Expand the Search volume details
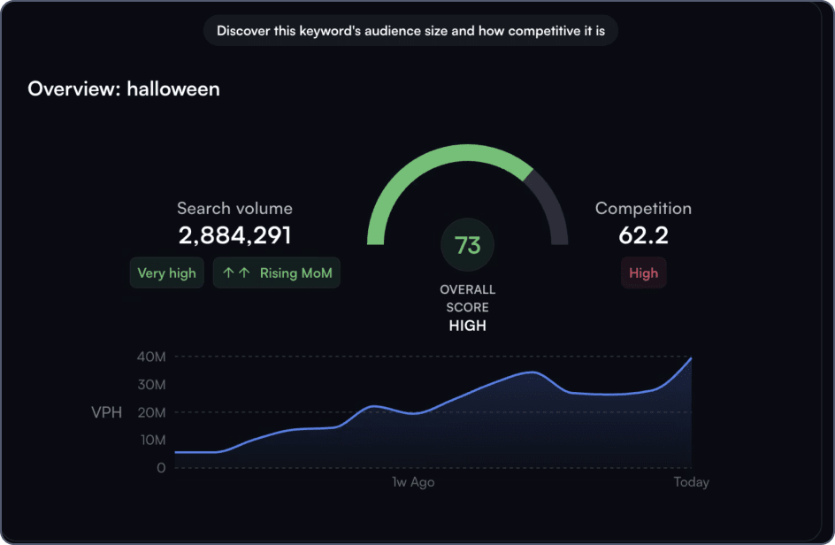 point(234,208)
